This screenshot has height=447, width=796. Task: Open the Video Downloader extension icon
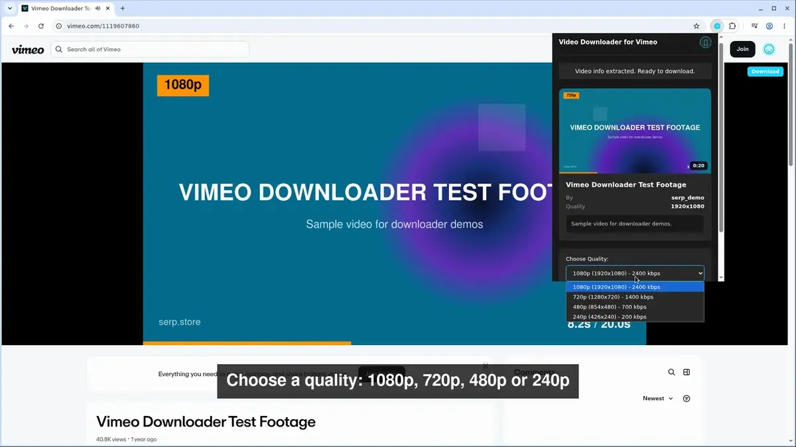pyautogui.click(x=717, y=26)
